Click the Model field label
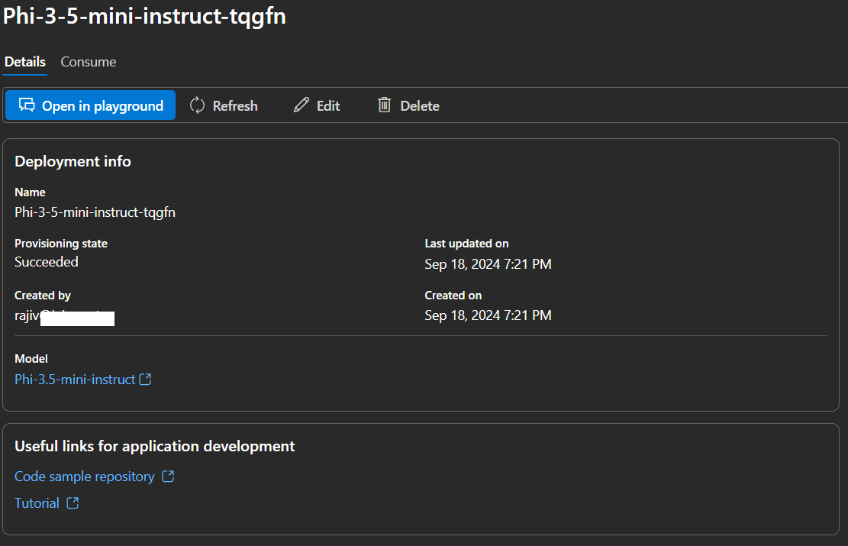The height and width of the screenshot is (546, 848). 31,359
